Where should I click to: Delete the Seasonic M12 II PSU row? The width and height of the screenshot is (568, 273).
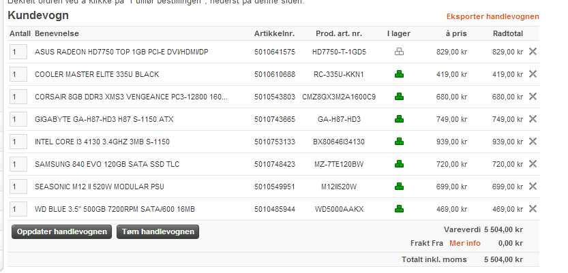(533, 187)
